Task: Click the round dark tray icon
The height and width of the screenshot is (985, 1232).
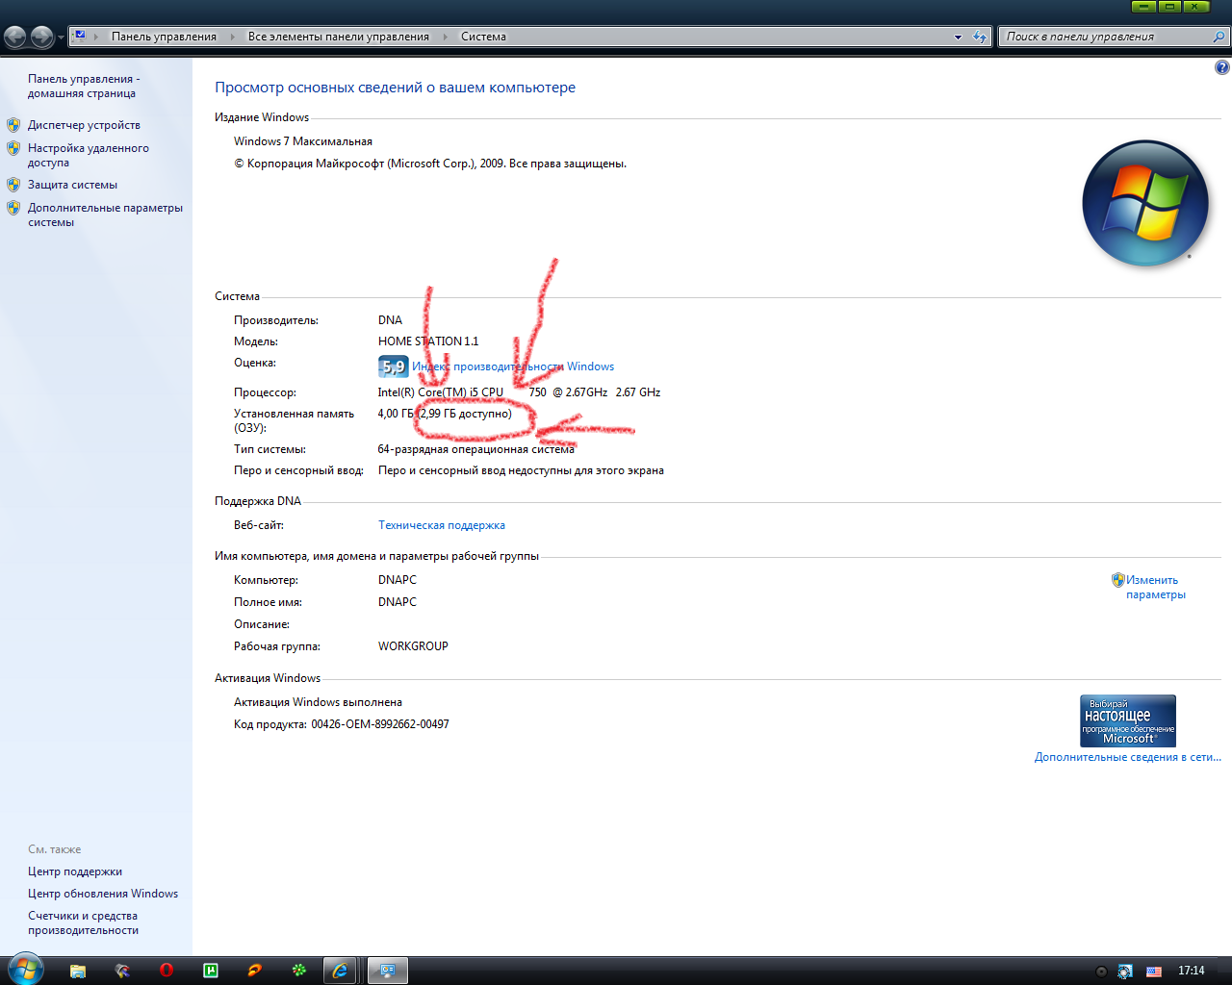Action: click(1102, 972)
